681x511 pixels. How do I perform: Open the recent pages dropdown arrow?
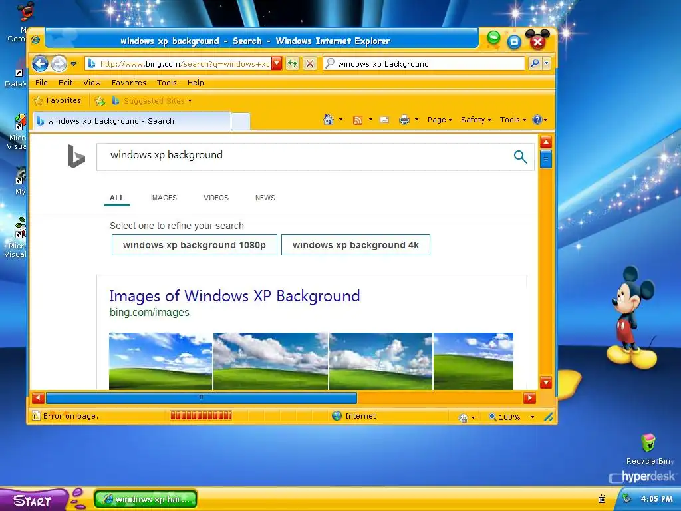[73, 64]
